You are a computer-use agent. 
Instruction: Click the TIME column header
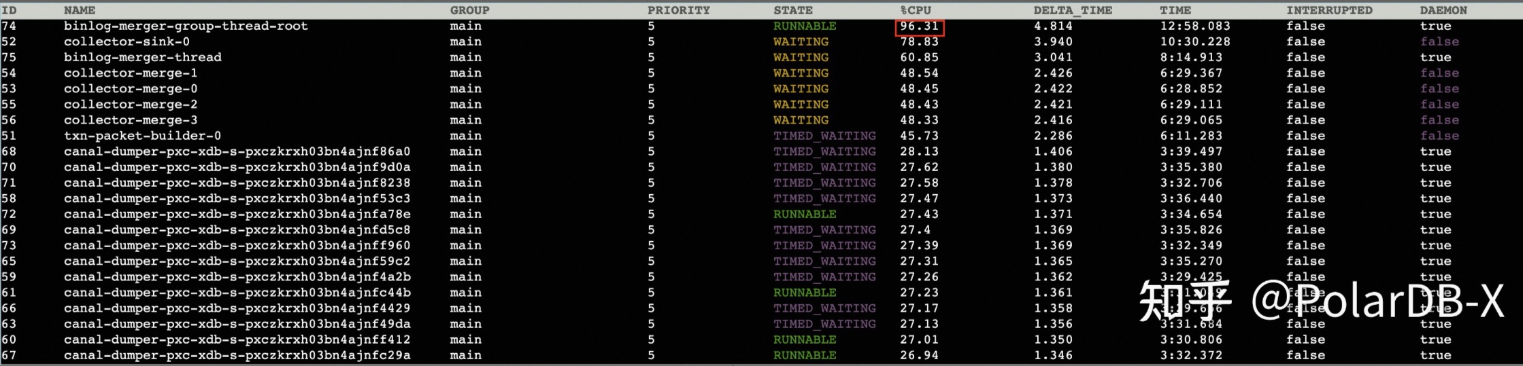1175,10
